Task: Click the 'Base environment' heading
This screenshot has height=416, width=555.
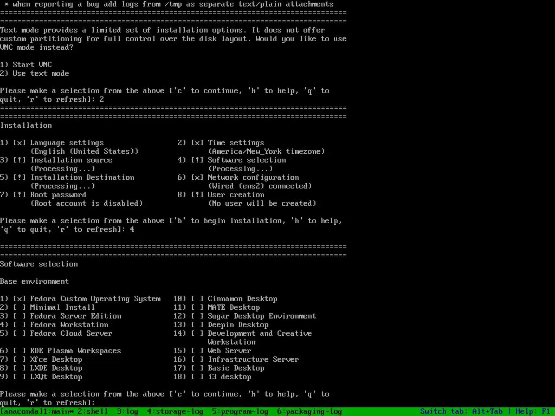Action: [35, 282]
